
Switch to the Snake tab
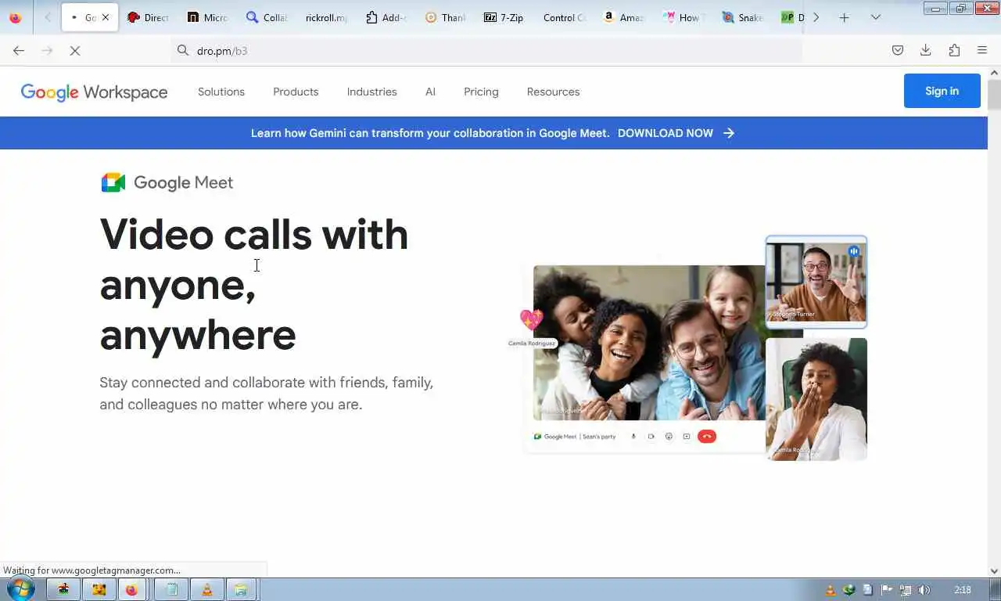click(742, 17)
